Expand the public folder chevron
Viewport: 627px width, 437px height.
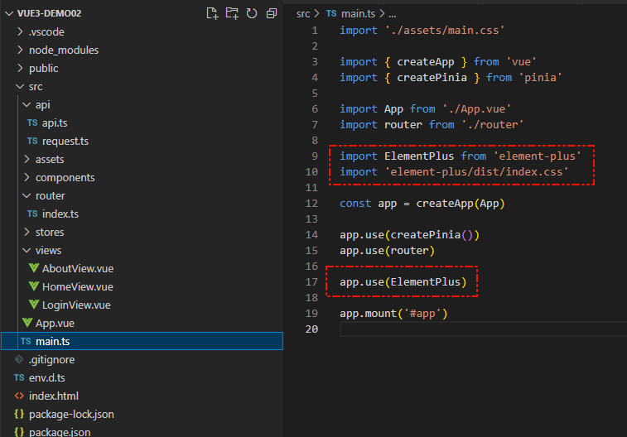tap(20, 69)
